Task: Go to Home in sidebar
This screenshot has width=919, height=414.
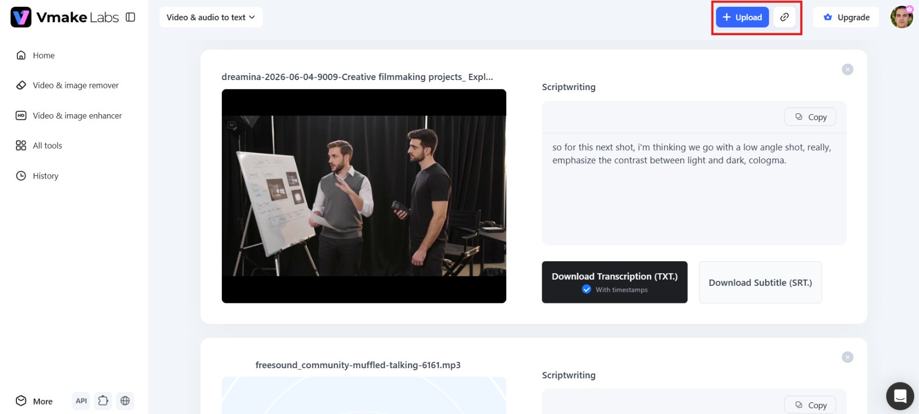Action: click(35, 55)
